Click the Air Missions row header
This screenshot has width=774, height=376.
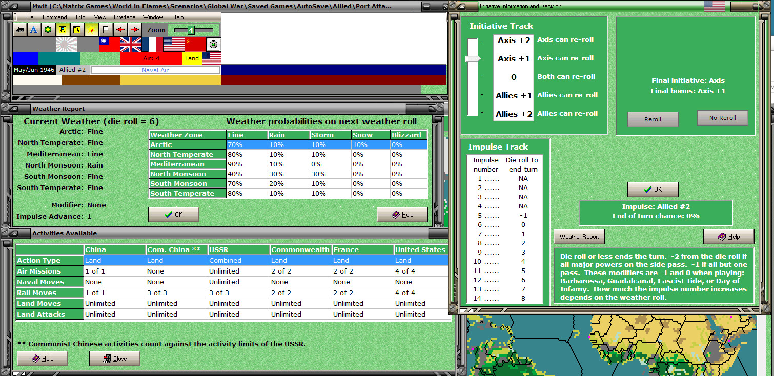[x=50, y=271]
